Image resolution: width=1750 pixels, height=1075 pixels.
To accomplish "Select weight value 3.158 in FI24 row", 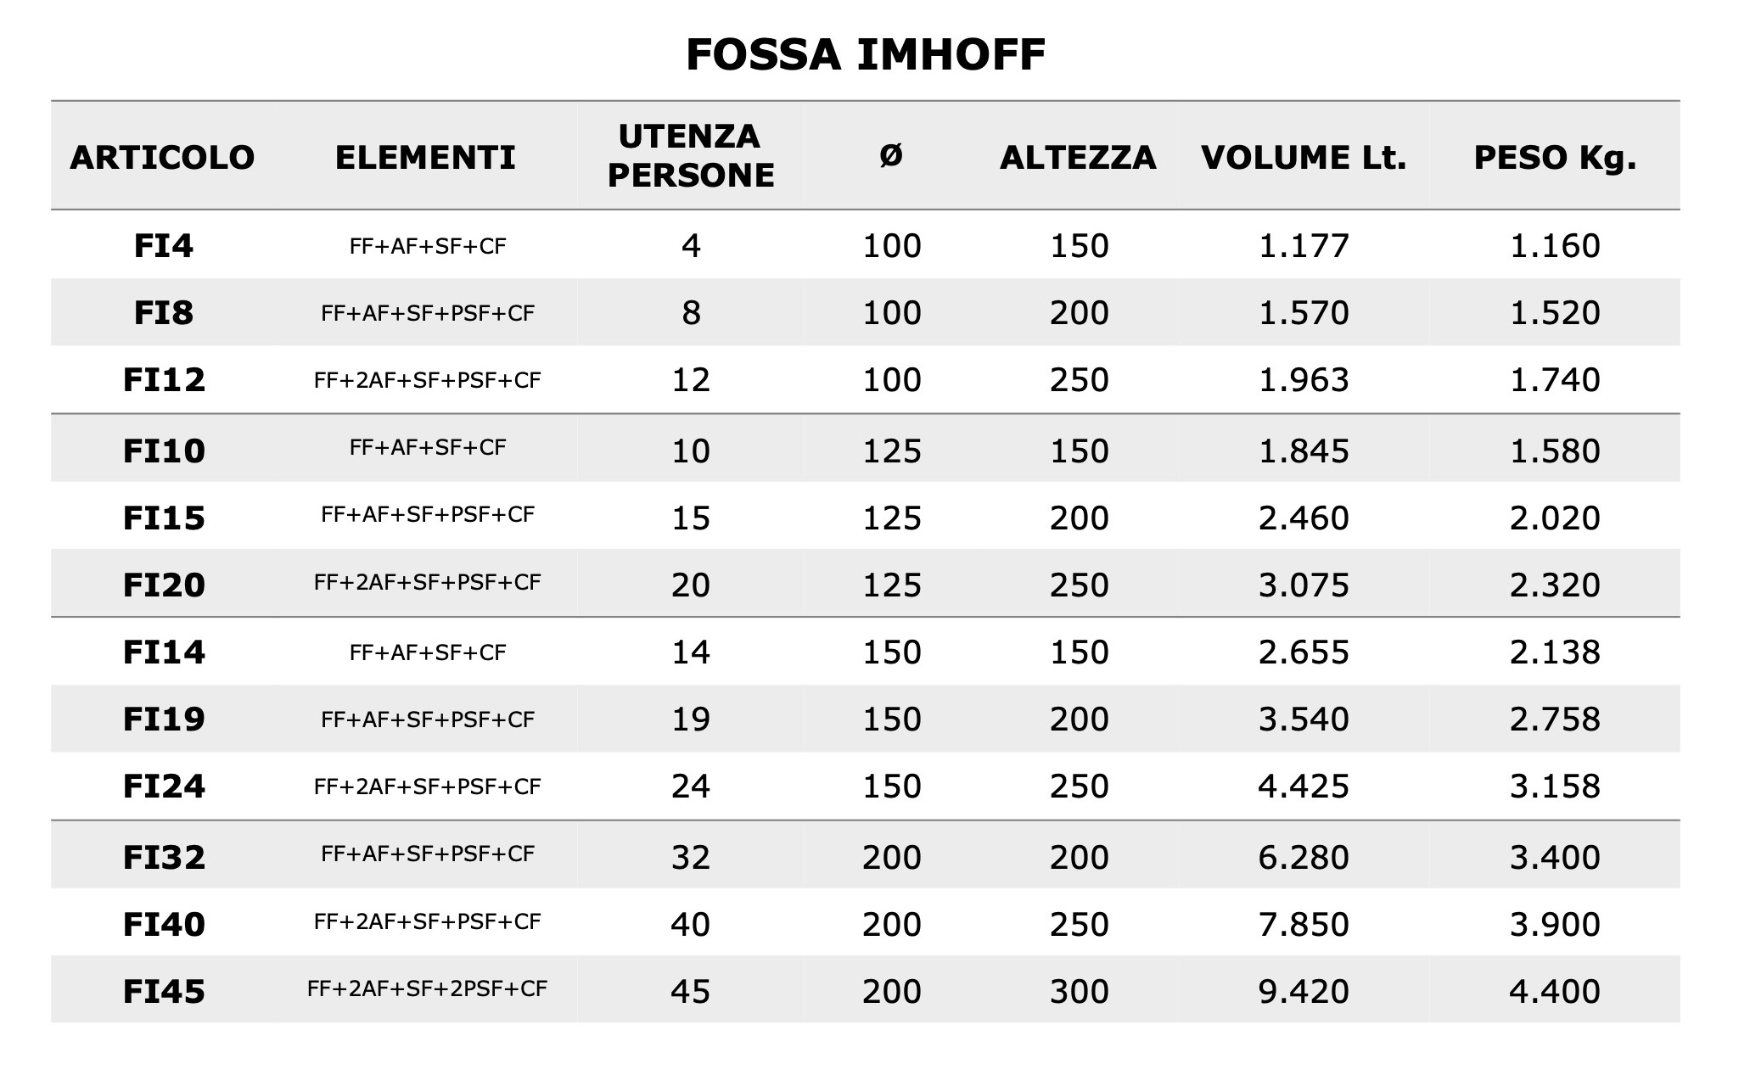I will (x=1555, y=787).
